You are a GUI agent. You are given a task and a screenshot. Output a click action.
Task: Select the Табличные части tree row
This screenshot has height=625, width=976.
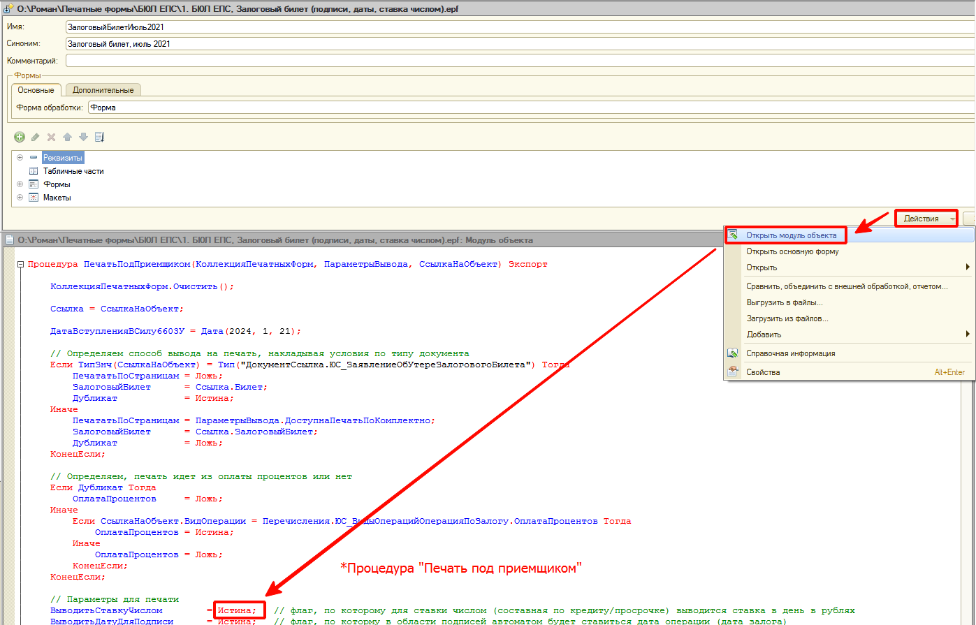pos(73,171)
